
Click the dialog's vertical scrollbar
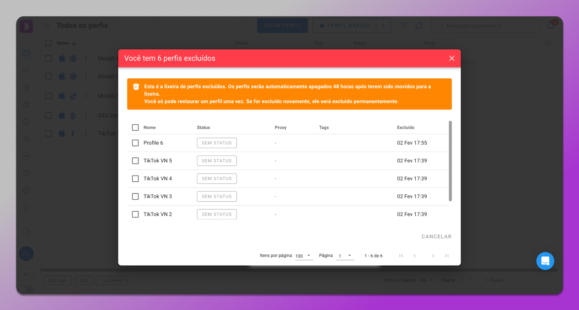[450, 161]
